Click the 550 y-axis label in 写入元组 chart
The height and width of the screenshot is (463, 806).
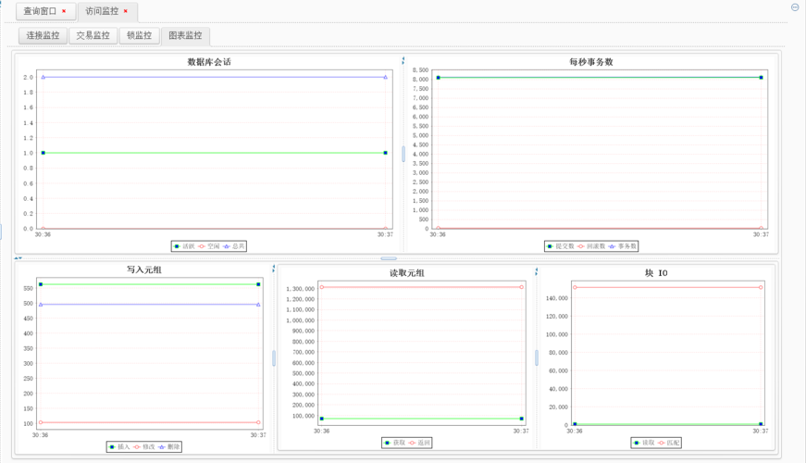(x=29, y=289)
